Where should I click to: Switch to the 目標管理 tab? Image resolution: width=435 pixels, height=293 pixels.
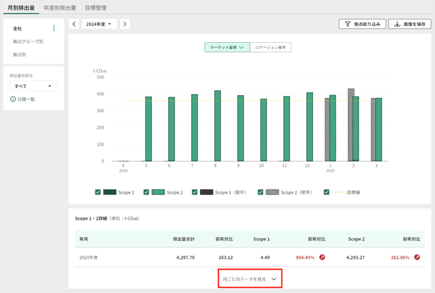(95, 8)
